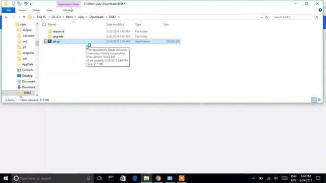
Task: Click Users in the breadcrumb path
Action: 69,17
